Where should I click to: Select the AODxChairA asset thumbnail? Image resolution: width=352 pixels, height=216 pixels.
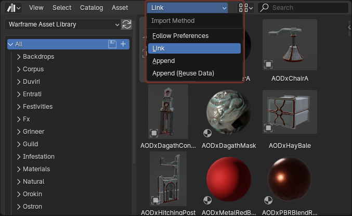point(290,45)
